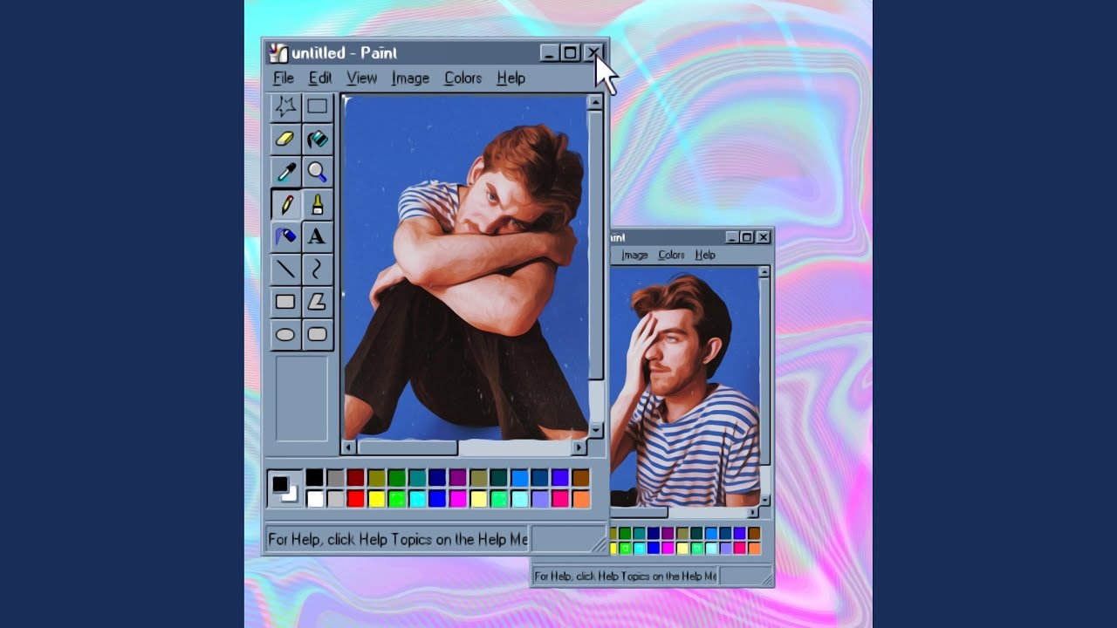Select the Curve tool
1117x628 pixels.
[x=317, y=270]
